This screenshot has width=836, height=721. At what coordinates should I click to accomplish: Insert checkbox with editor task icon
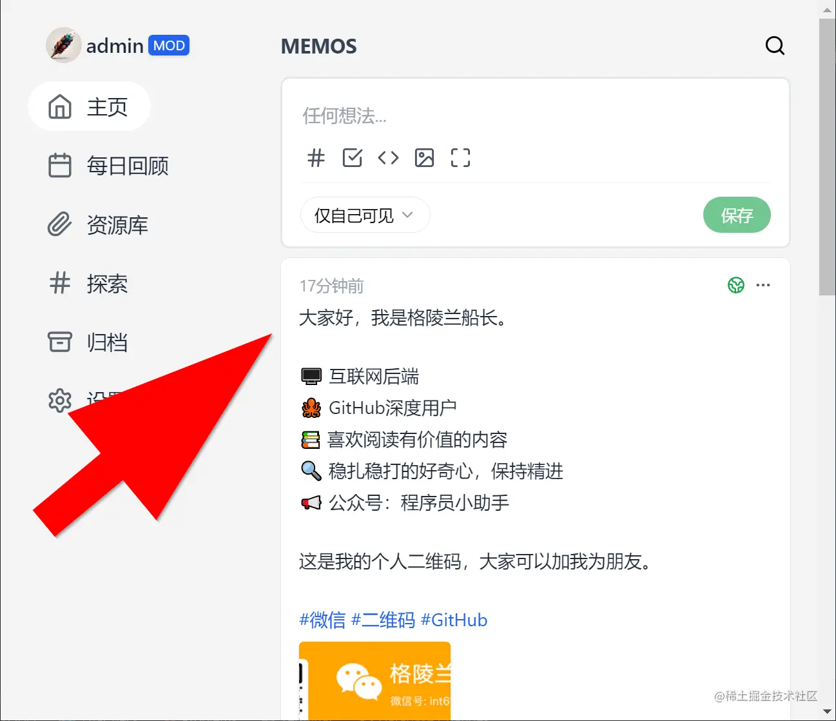(352, 157)
